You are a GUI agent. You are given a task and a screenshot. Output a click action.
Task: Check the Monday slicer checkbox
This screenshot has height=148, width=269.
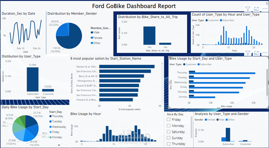[169, 126]
